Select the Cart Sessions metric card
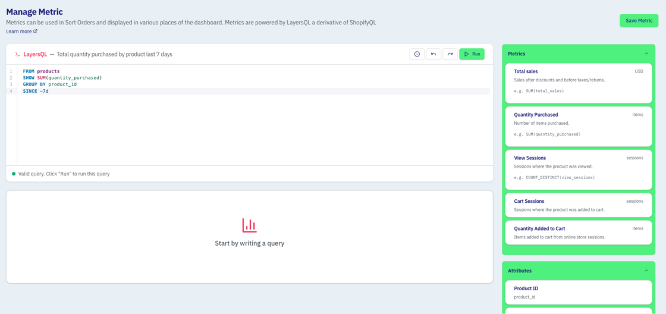The width and height of the screenshot is (666, 314). pos(579,205)
